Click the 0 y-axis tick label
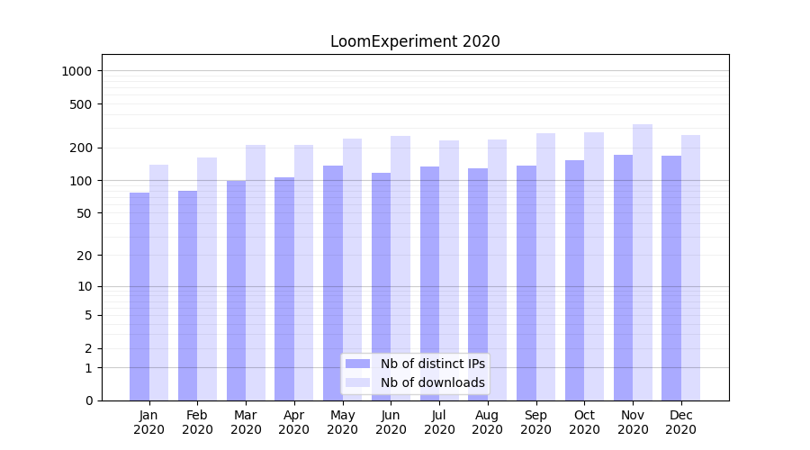Screen dimensions: 810x450 (88, 400)
